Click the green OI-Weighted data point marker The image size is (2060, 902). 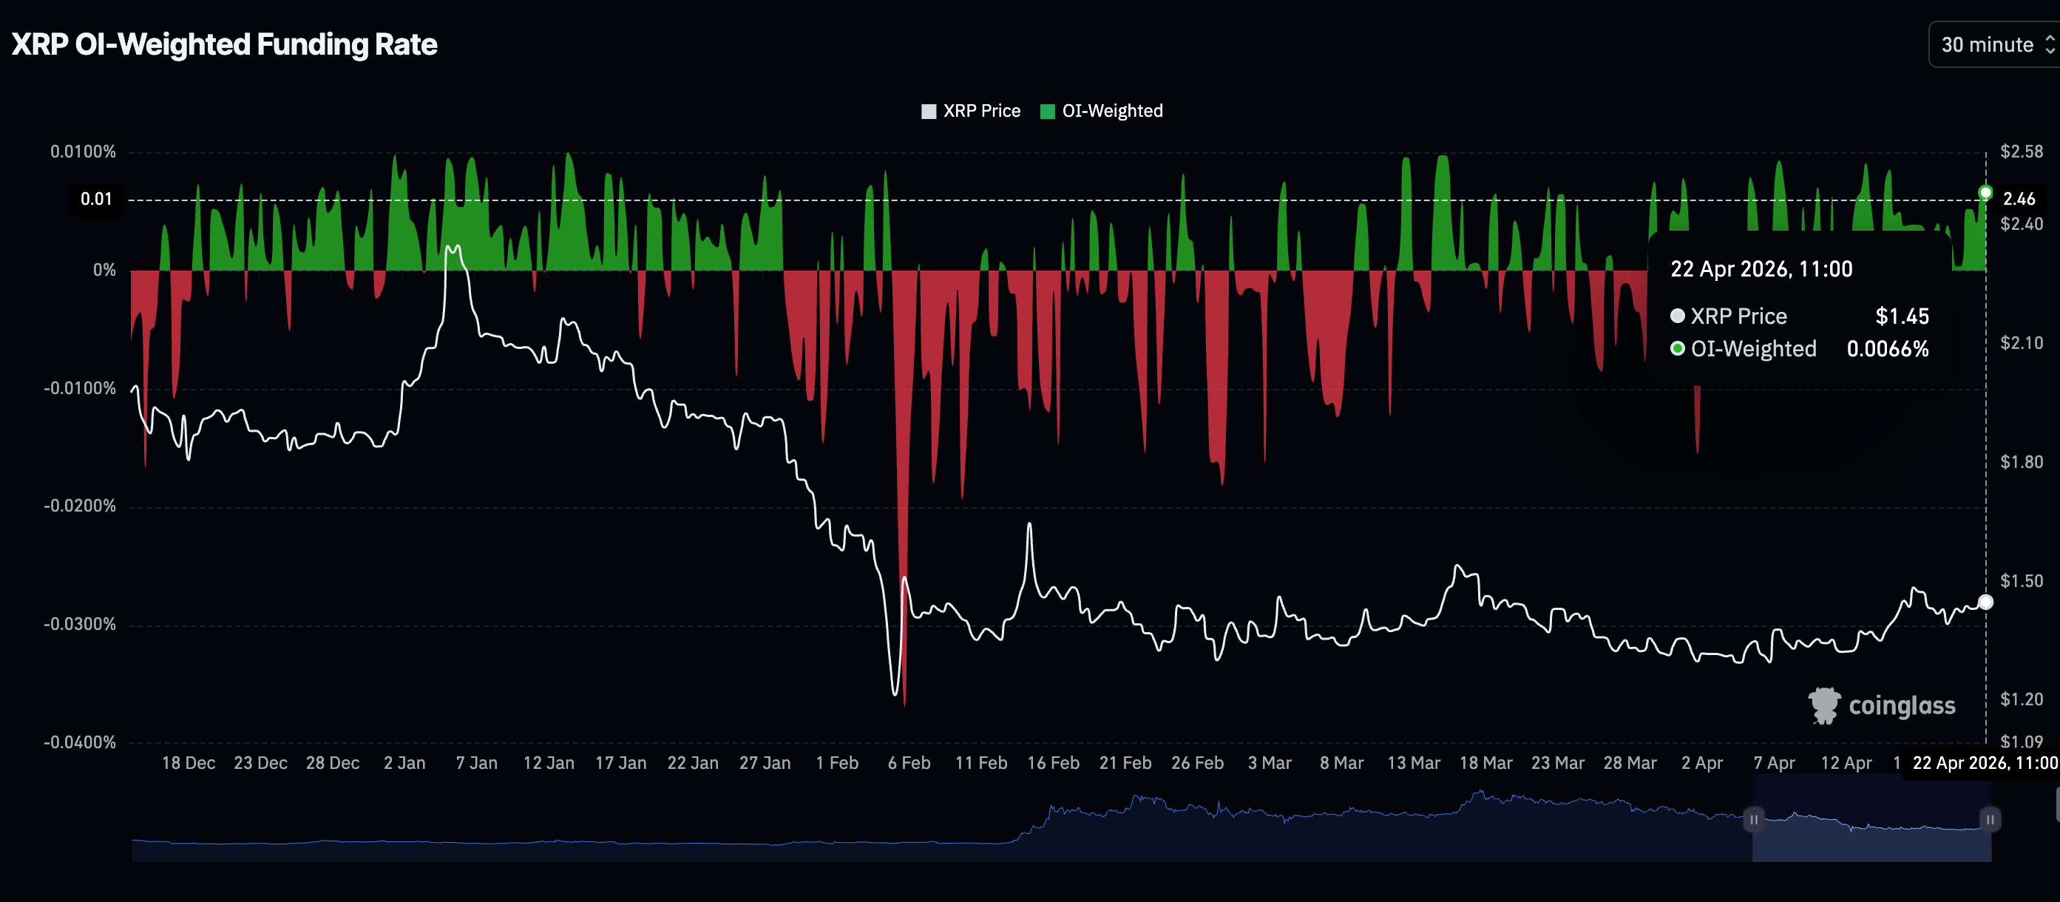click(1985, 193)
